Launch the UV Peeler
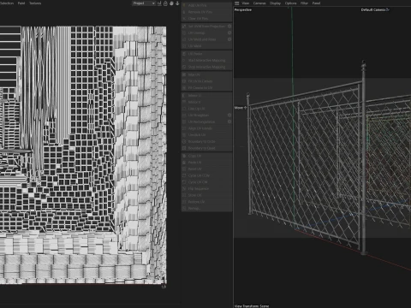Screen dimensions: 411x308 click(206, 54)
